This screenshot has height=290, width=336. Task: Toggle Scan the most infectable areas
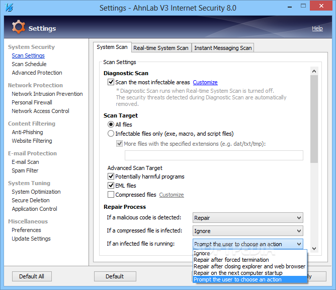point(111,82)
